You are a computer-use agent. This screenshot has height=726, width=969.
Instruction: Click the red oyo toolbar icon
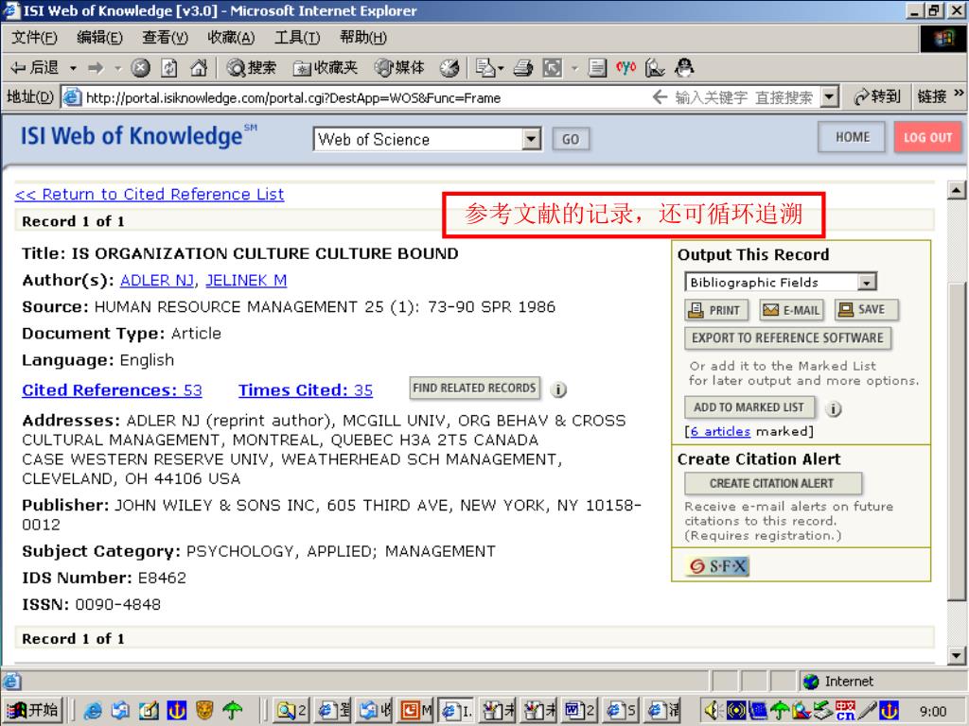(x=625, y=67)
